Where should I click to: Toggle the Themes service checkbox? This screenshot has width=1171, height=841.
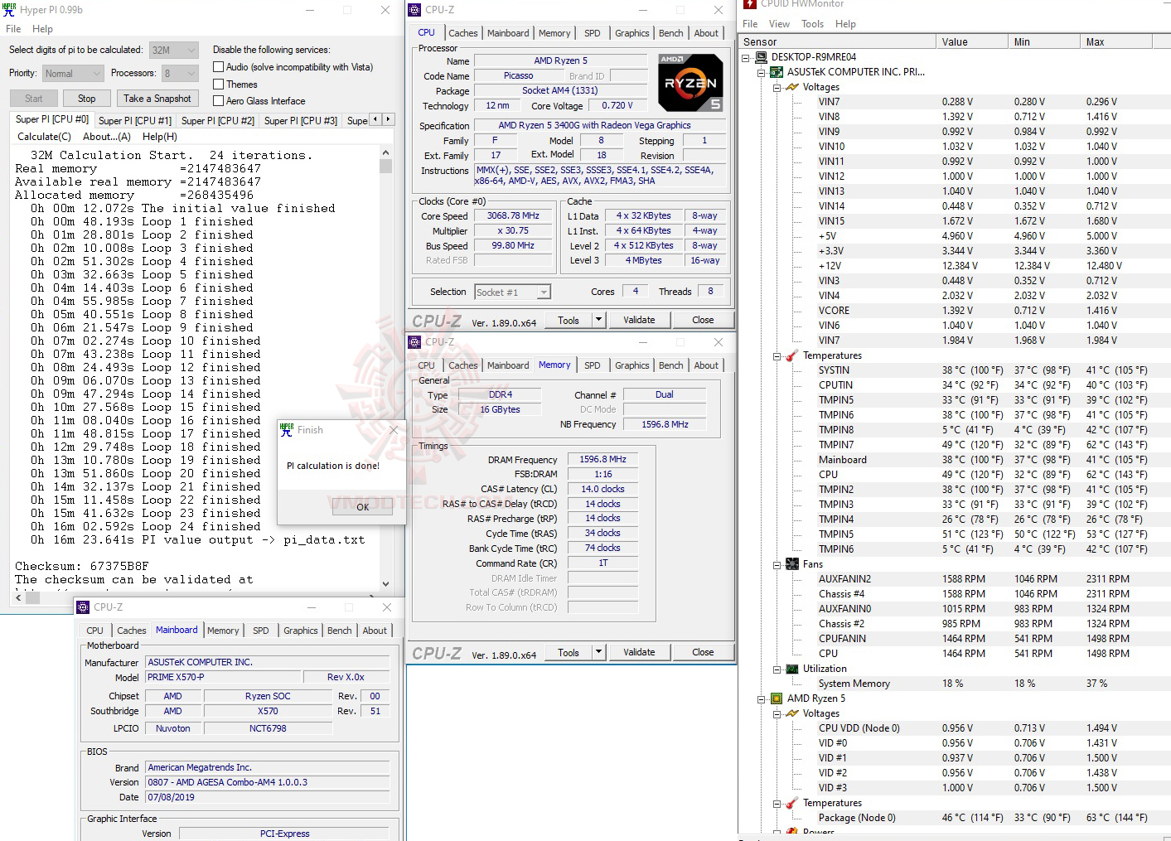click(219, 85)
